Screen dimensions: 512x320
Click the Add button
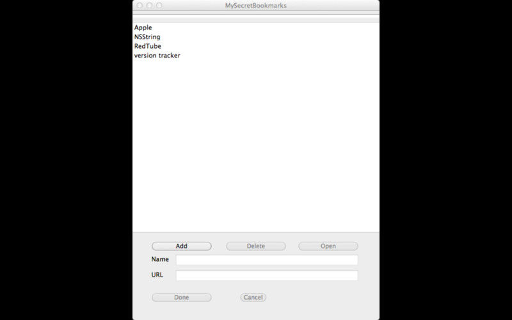click(182, 246)
